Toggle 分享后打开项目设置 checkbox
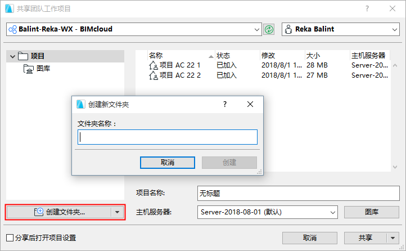This screenshot has height=251, width=406. (x=10, y=238)
